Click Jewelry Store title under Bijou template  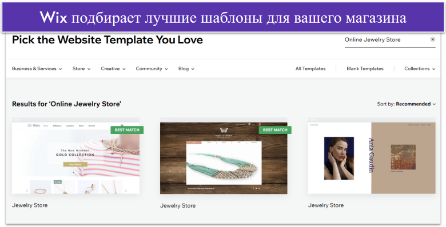(x=30, y=205)
